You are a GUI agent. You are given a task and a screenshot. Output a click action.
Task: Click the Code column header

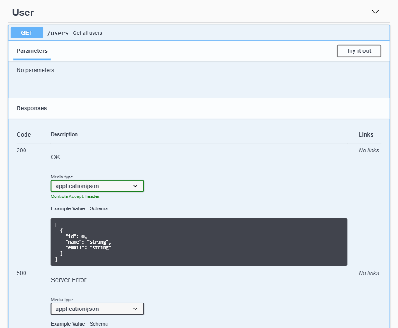click(x=23, y=134)
